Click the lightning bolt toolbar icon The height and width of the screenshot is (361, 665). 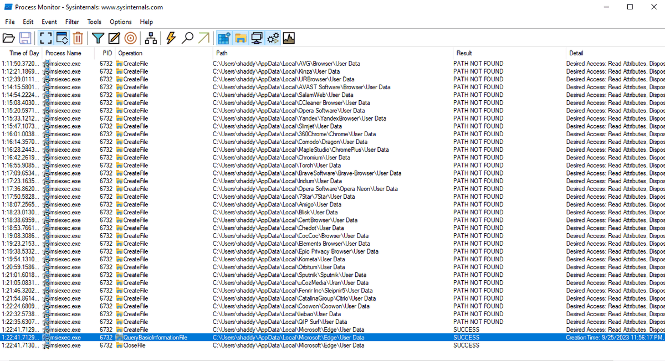pos(171,38)
